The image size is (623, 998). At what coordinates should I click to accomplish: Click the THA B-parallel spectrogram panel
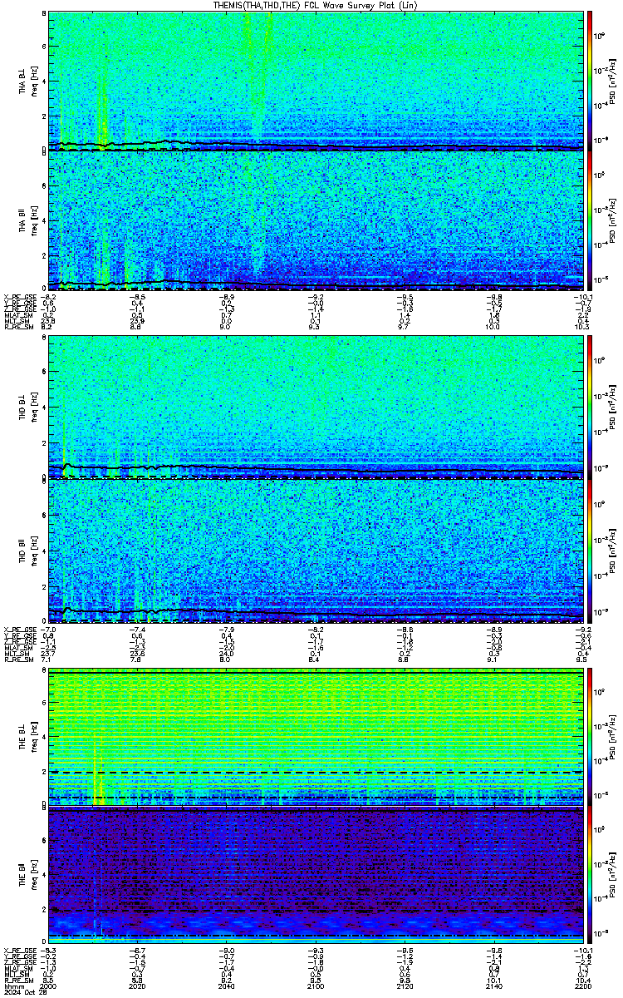click(316, 222)
